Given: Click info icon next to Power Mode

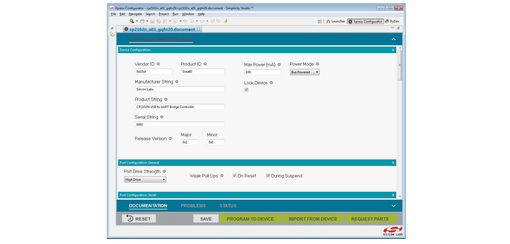Looking at the screenshot, I should [x=318, y=64].
